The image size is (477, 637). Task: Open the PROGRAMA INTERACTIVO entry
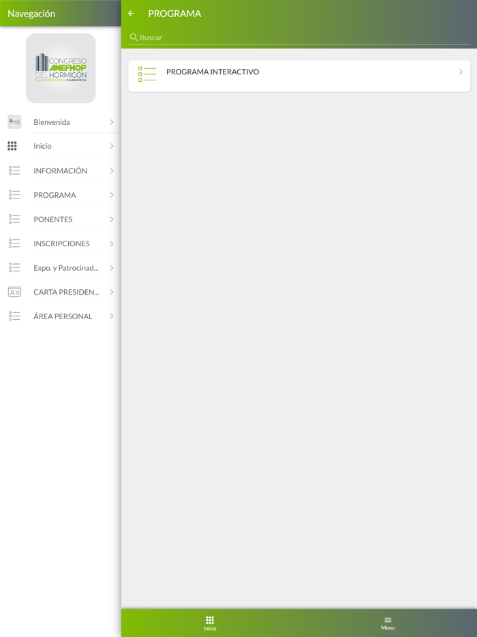coord(299,76)
